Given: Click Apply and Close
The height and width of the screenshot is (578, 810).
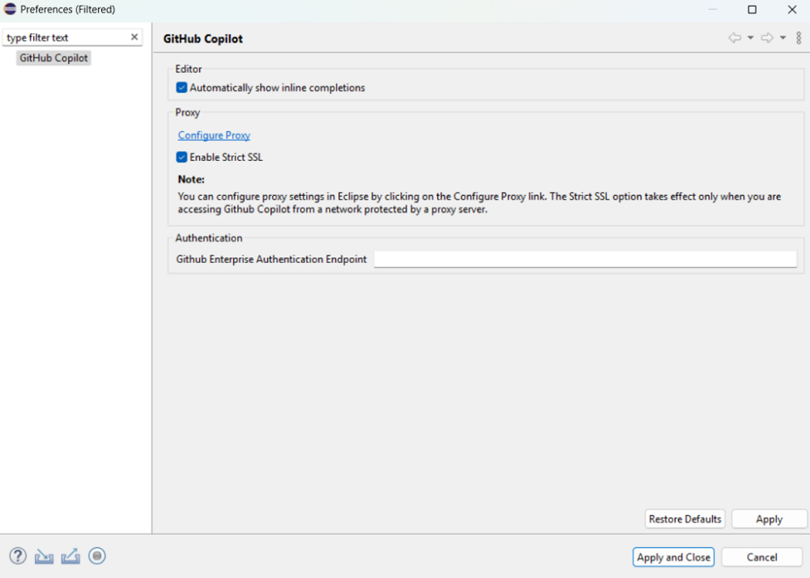Looking at the screenshot, I should pos(673,557).
